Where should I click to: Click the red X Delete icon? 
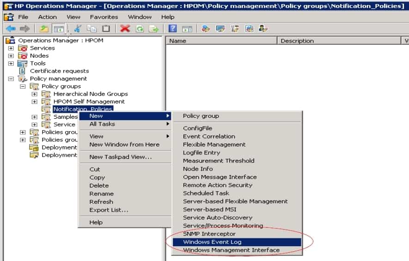pyautogui.click(x=125, y=29)
